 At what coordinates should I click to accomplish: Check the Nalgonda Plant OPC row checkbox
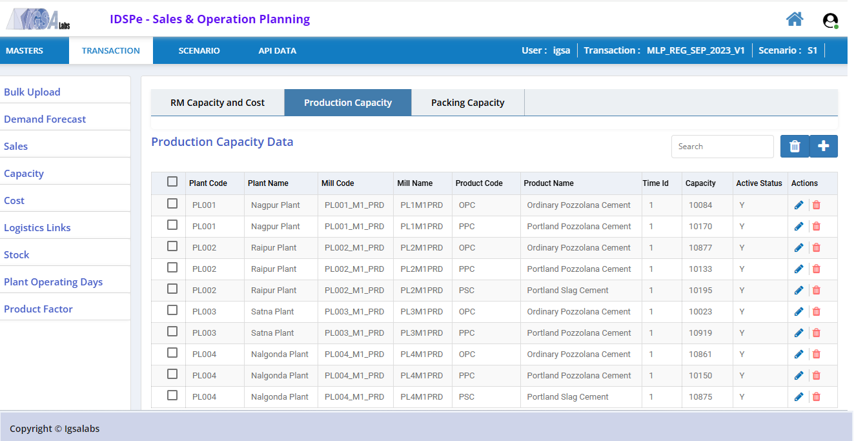pos(172,353)
